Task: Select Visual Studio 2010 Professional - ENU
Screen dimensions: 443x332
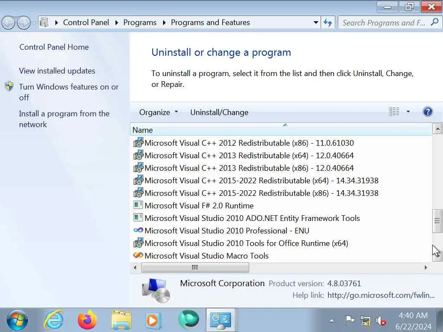Action: [x=221, y=231]
